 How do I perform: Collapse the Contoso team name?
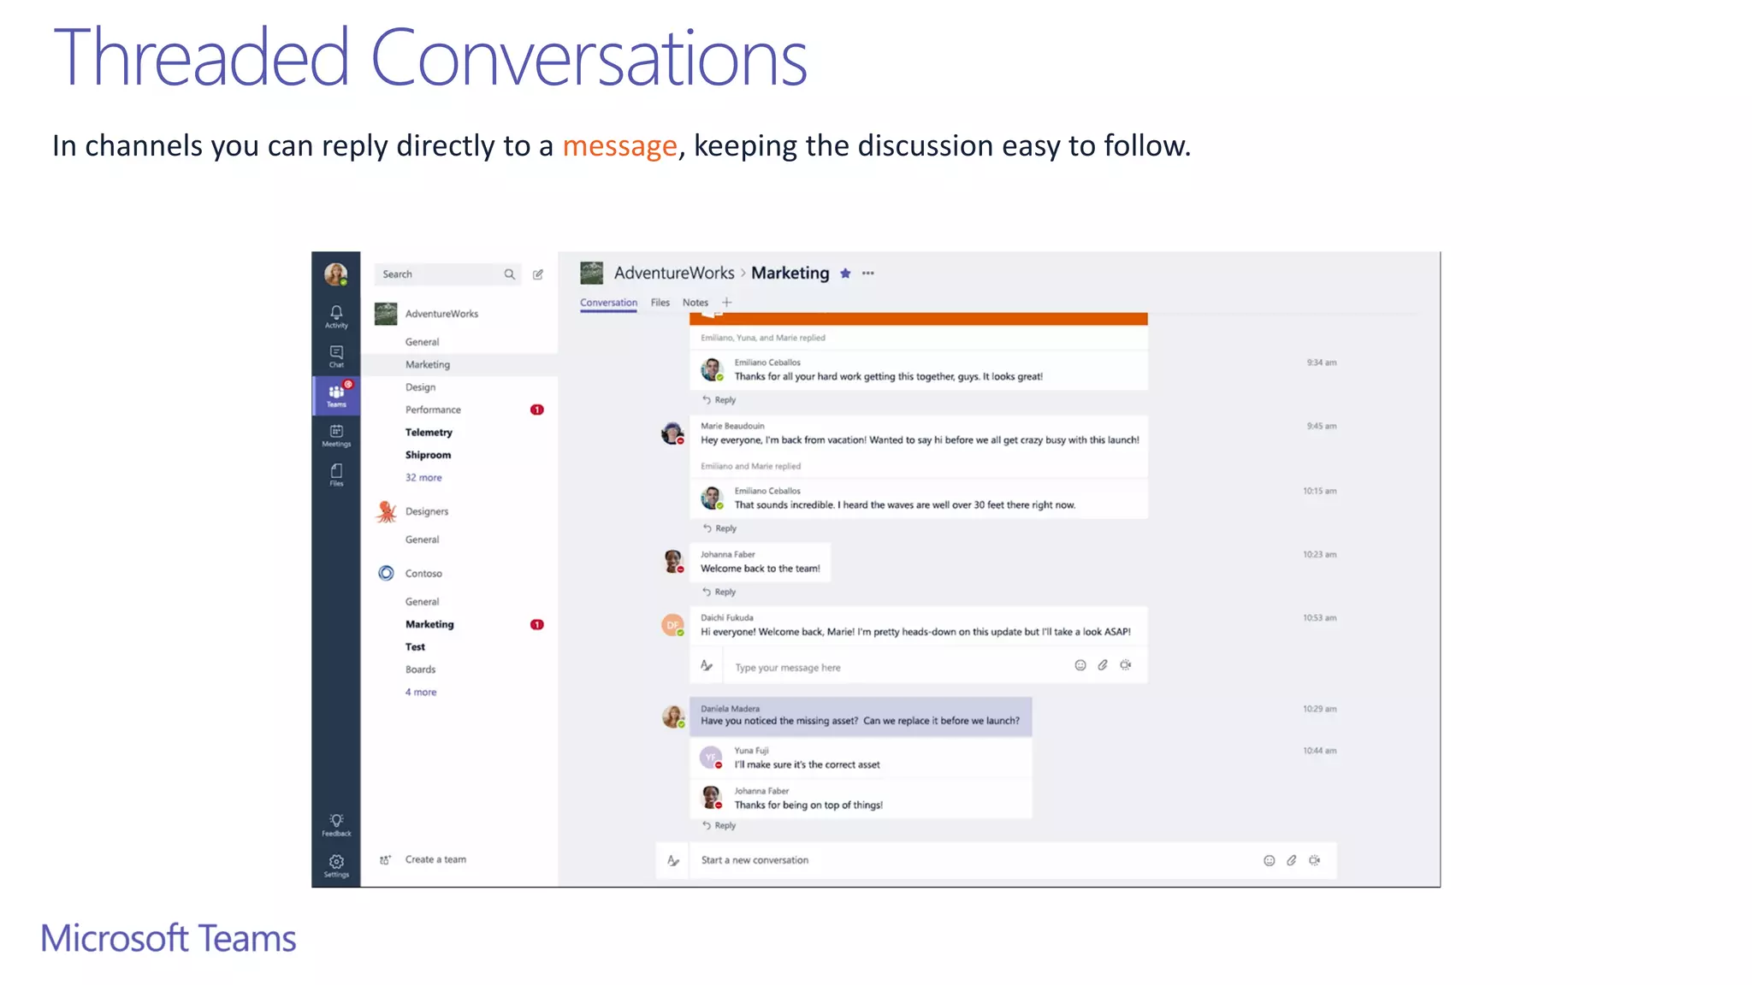pos(423,574)
